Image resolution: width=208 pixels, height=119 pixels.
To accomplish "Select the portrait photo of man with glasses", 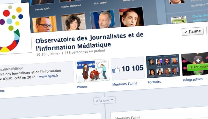I will coord(45,24).
